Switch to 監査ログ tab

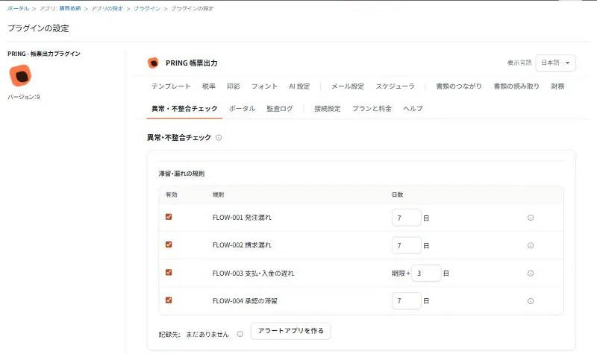pyautogui.click(x=280, y=109)
